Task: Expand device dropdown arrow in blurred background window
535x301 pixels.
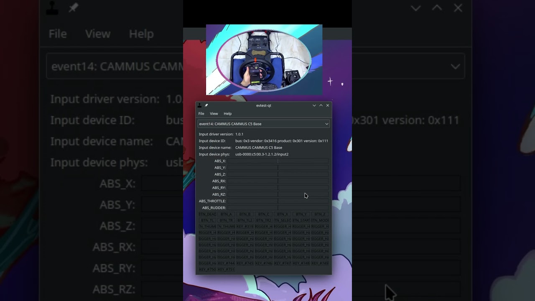Action: [455, 66]
